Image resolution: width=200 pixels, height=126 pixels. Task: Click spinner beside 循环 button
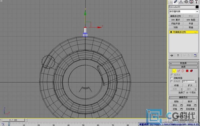point(195,89)
